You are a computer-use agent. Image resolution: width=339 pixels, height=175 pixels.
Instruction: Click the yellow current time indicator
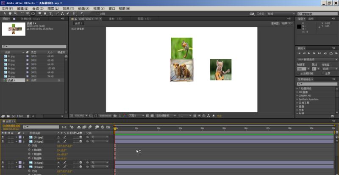click(x=115, y=129)
